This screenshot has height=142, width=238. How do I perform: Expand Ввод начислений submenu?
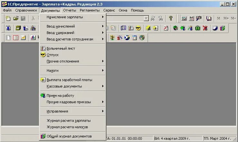pyautogui.click(x=73, y=26)
